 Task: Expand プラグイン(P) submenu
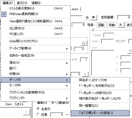click(36, 98)
